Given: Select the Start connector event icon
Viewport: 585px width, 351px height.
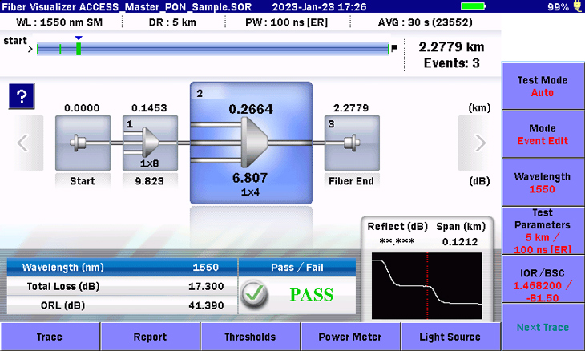Looking at the screenshot, I should (83, 143).
